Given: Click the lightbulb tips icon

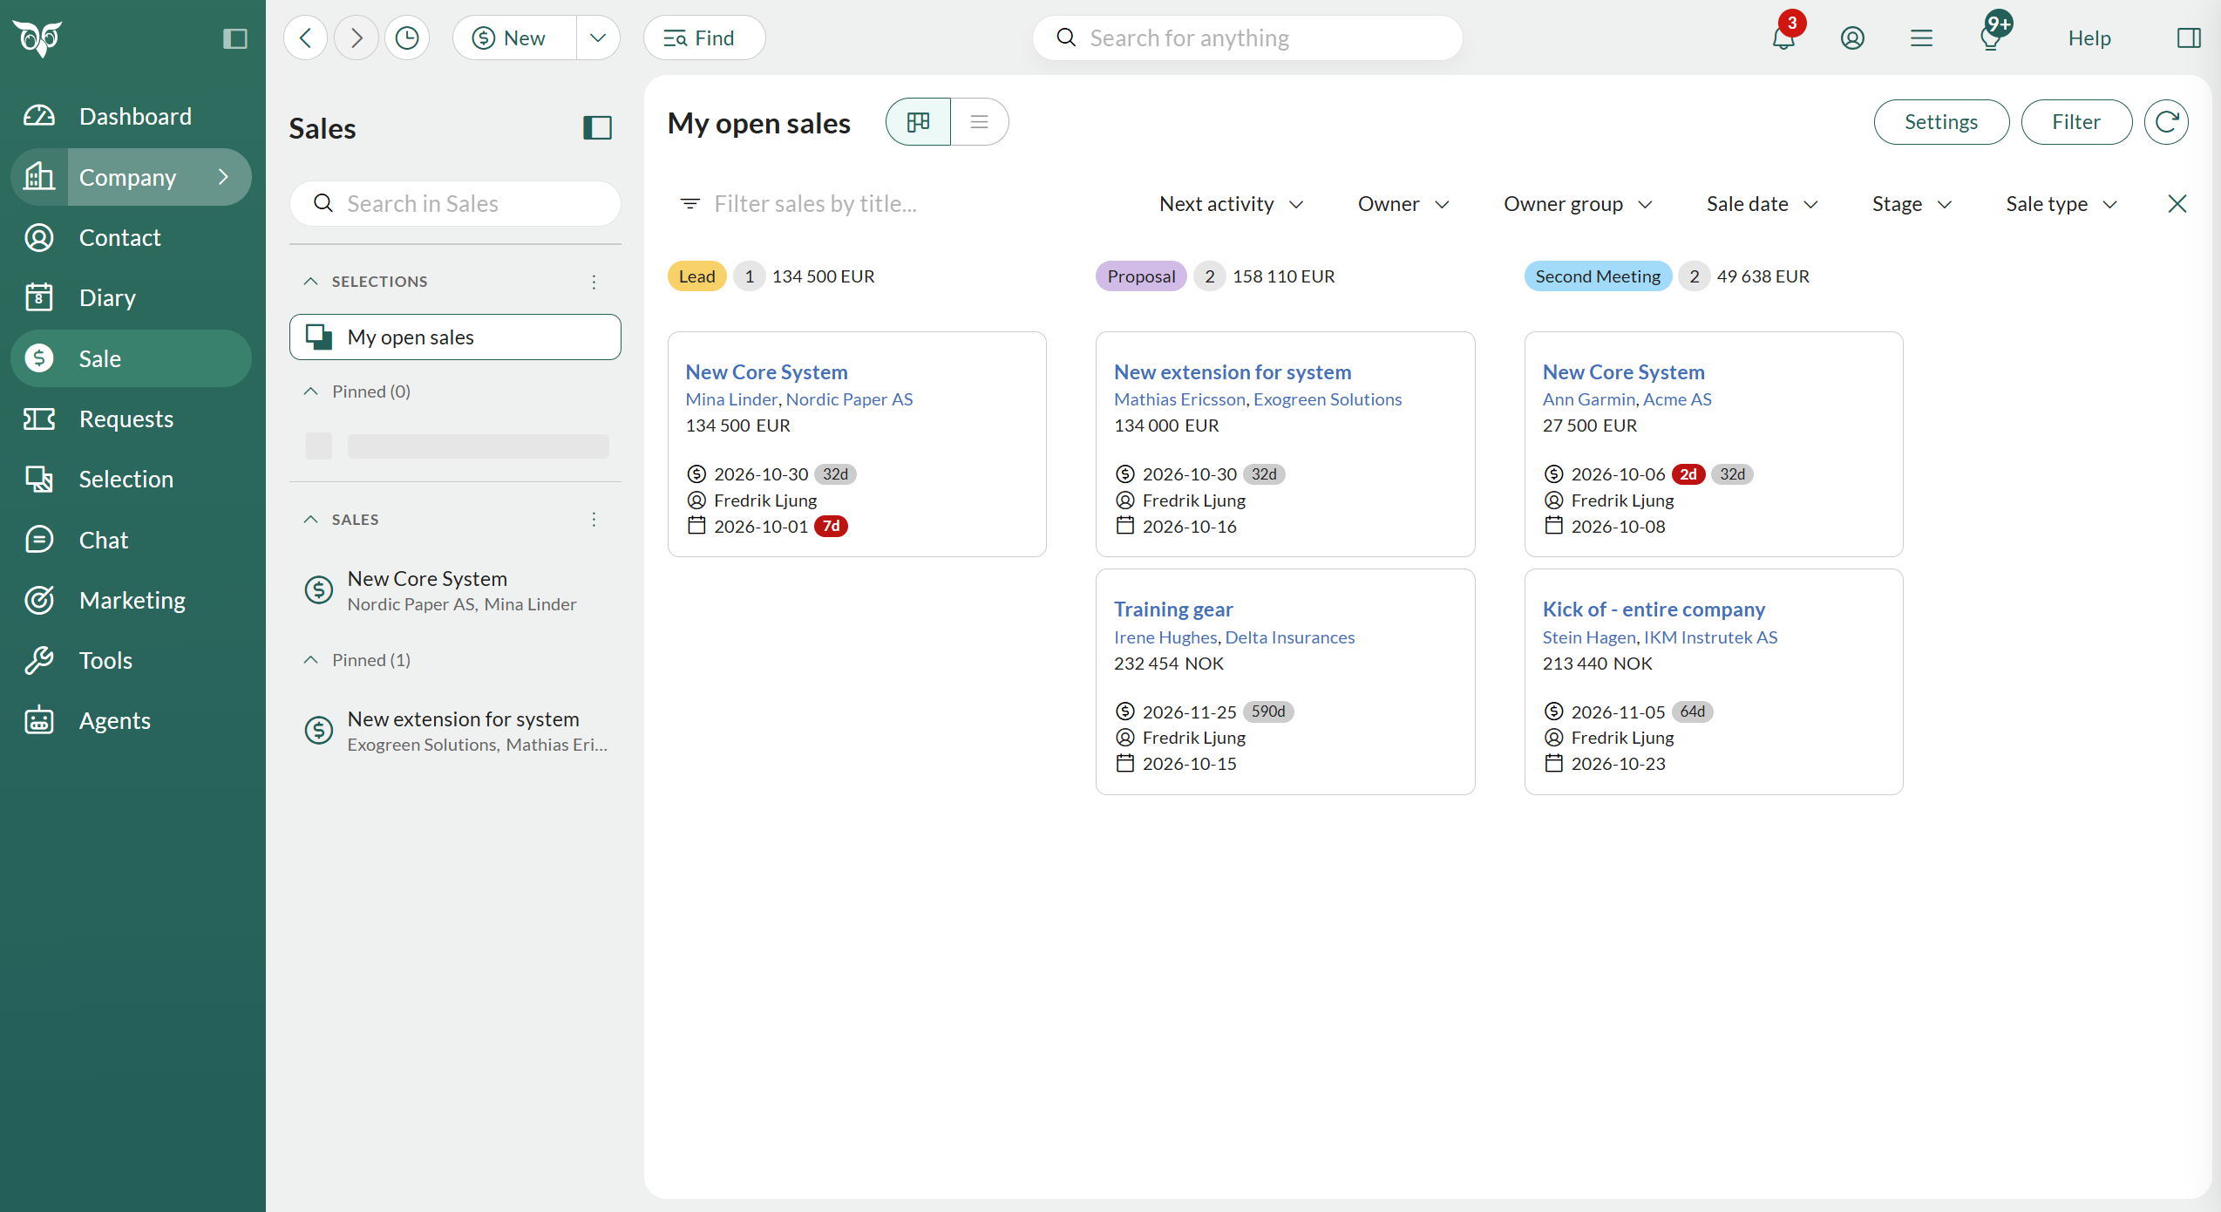Looking at the screenshot, I should 1991,38.
